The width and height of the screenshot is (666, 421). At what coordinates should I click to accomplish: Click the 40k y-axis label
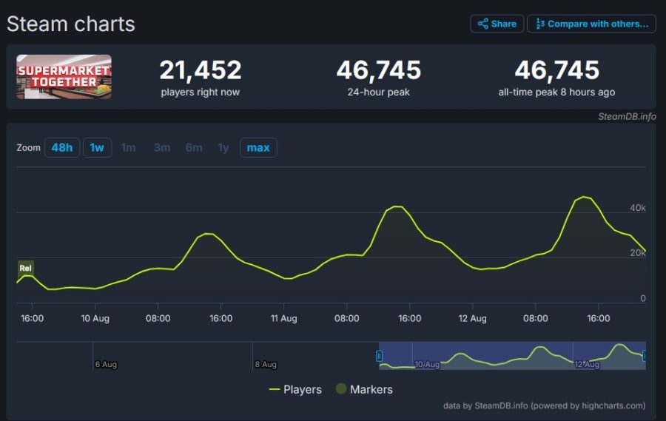click(x=638, y=208)
